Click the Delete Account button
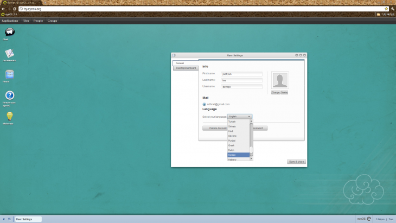The height and width of the screenshot is (223, 396). click(x=215, y=129)
